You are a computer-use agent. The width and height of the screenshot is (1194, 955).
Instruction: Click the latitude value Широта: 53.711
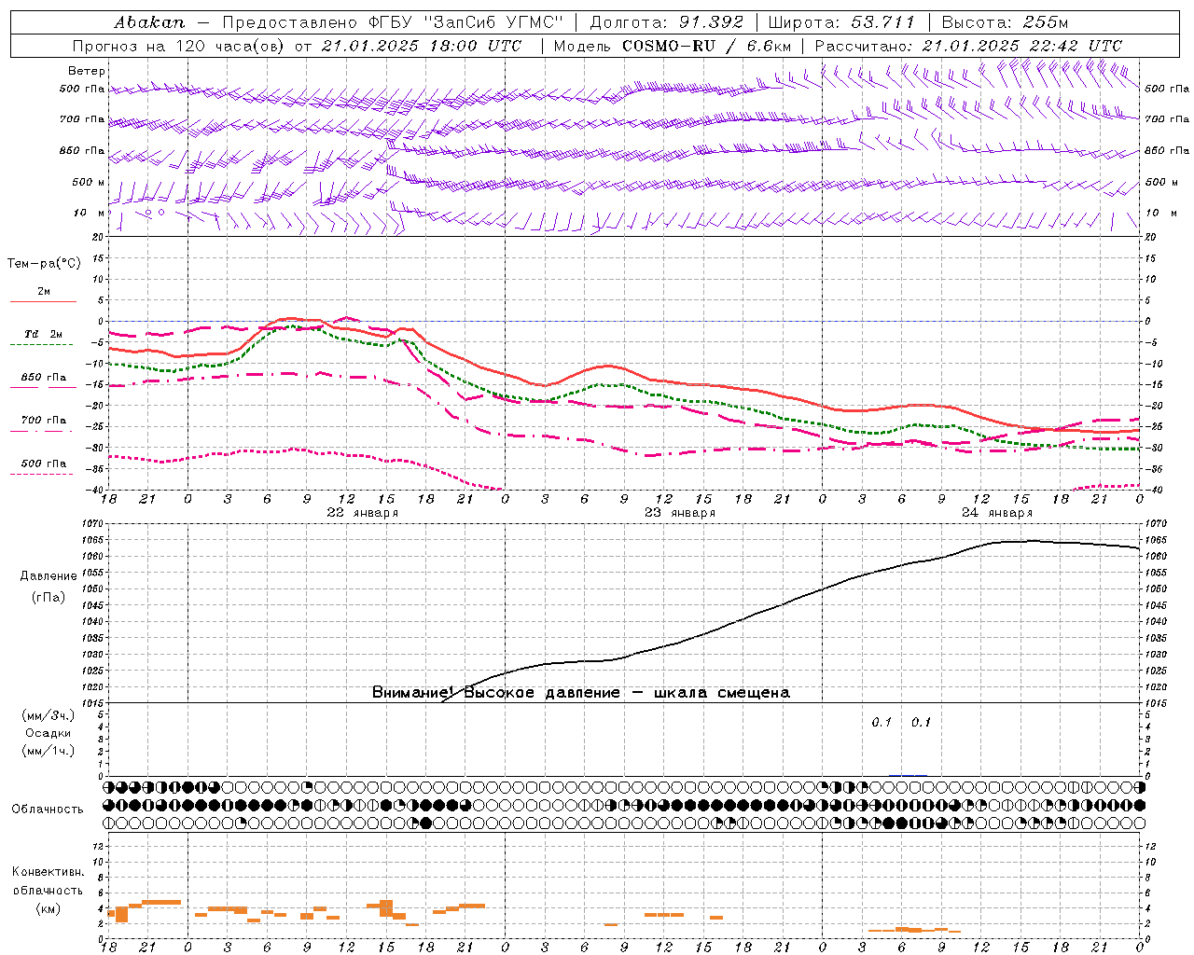(842, 22)
